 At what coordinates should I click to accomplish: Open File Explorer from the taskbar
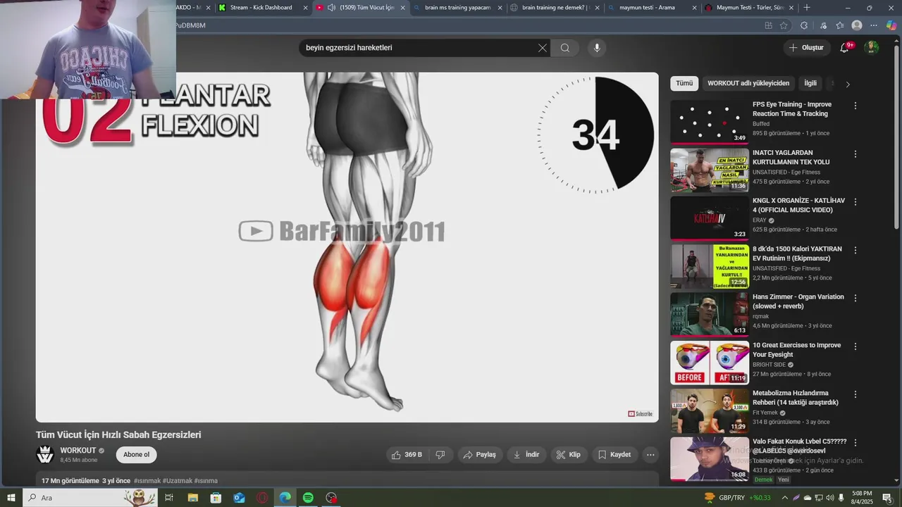click(193, 498)
